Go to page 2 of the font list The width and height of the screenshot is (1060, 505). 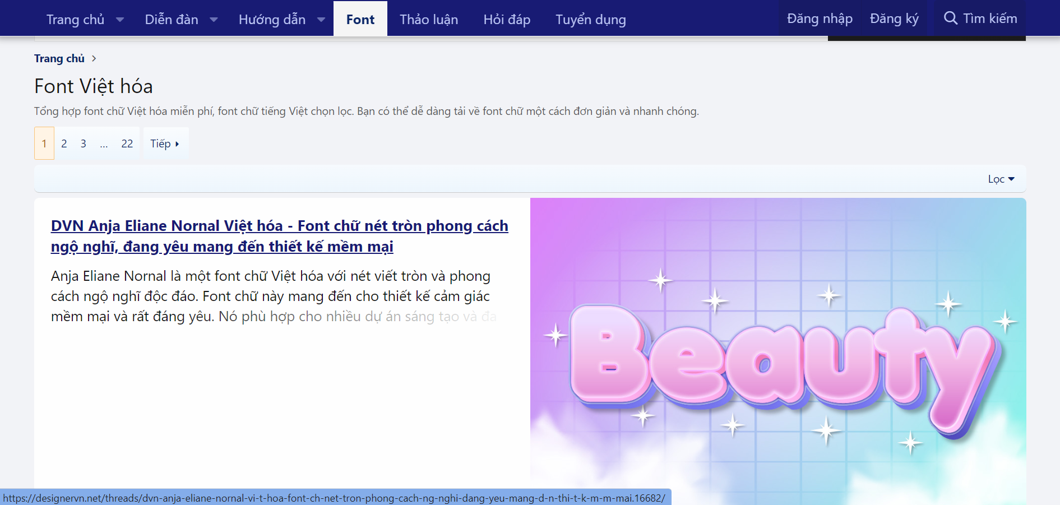(64, 143)
